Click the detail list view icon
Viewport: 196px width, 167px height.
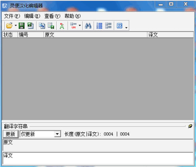[x=108, y=26]
